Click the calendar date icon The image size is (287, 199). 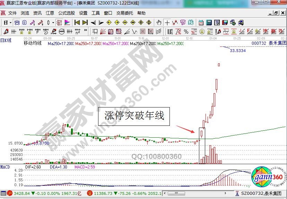click(x=201, y=23)
